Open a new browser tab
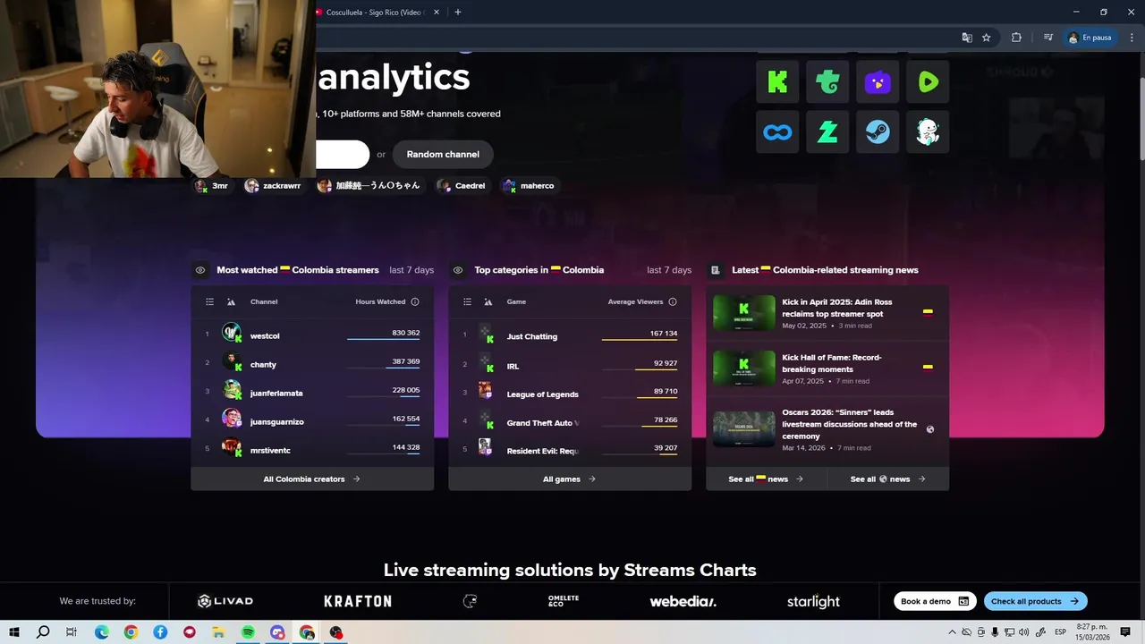Viewport: 1145px width, 644px height. [x=458, y=13]
